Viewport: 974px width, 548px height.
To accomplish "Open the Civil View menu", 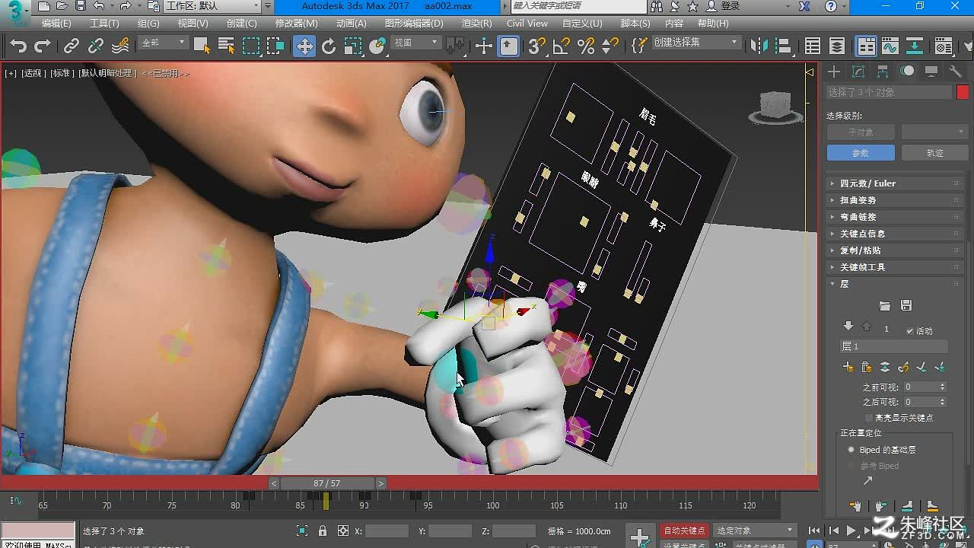I will click(527, 24).
